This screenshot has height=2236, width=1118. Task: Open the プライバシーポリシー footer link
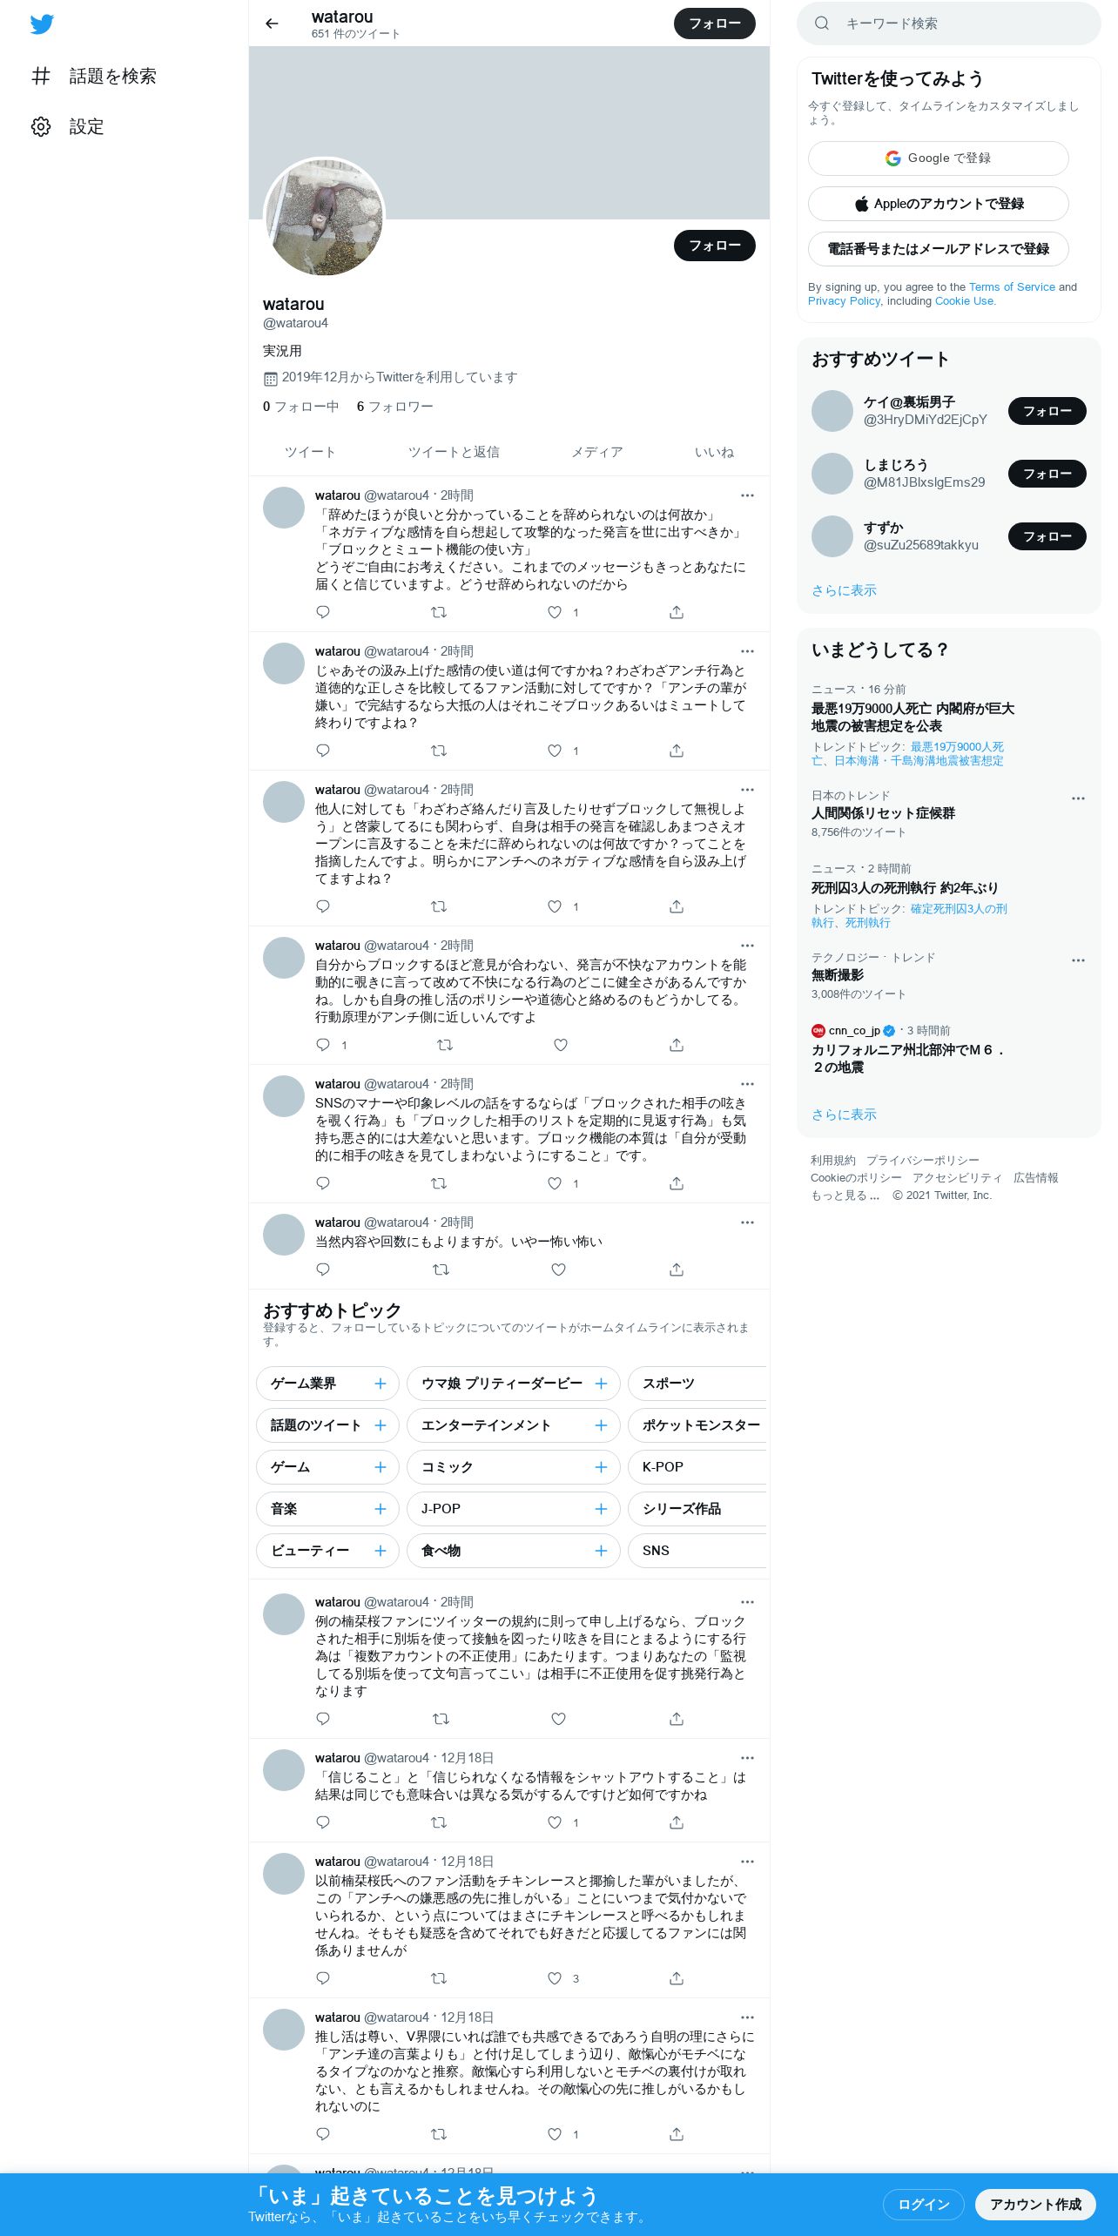click(922, 1161)
